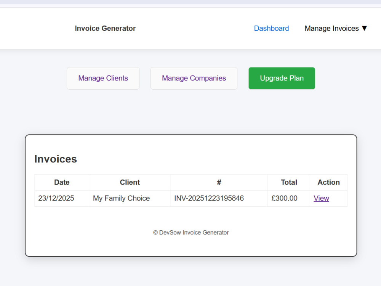Click the Action column header
Image resolution: width=381 pixels, height=286 pixels.
[x=328, y=182]
